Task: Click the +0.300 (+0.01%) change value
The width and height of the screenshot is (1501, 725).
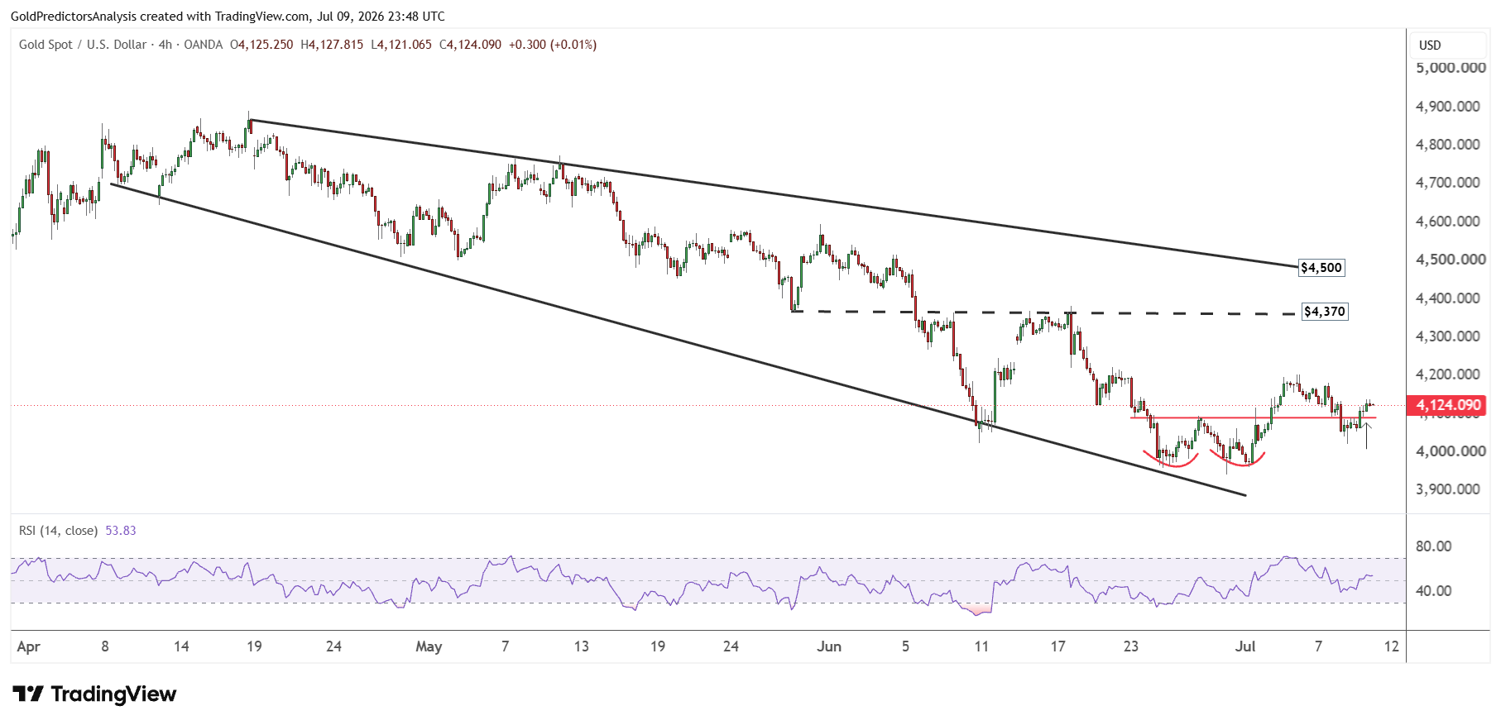Action: point(553,45)
